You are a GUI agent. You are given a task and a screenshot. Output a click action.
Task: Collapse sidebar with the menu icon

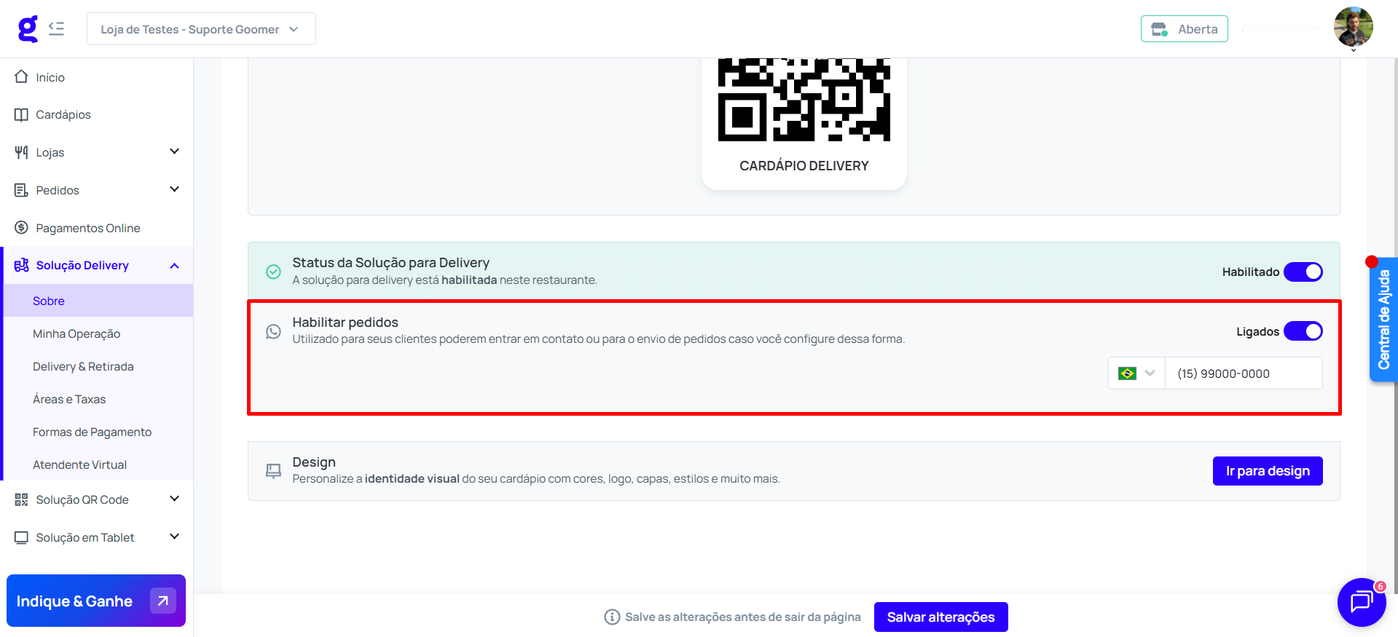point(56,29)
